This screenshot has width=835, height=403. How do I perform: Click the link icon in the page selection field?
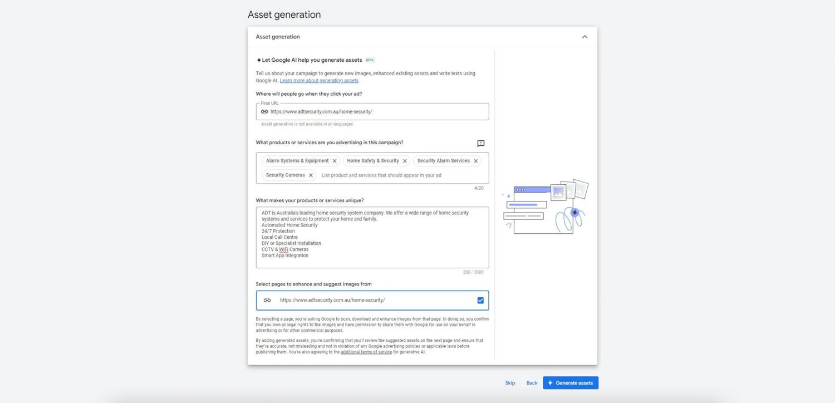tap(267, 300)
